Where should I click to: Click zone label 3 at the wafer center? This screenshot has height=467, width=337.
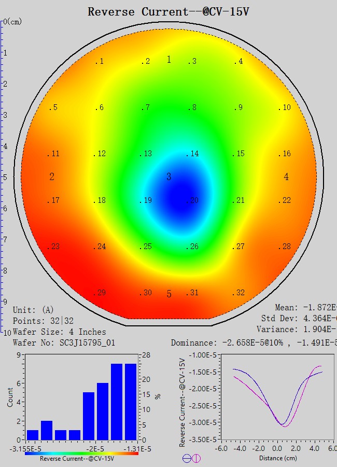pyautogui.click(x=168, y=177)
